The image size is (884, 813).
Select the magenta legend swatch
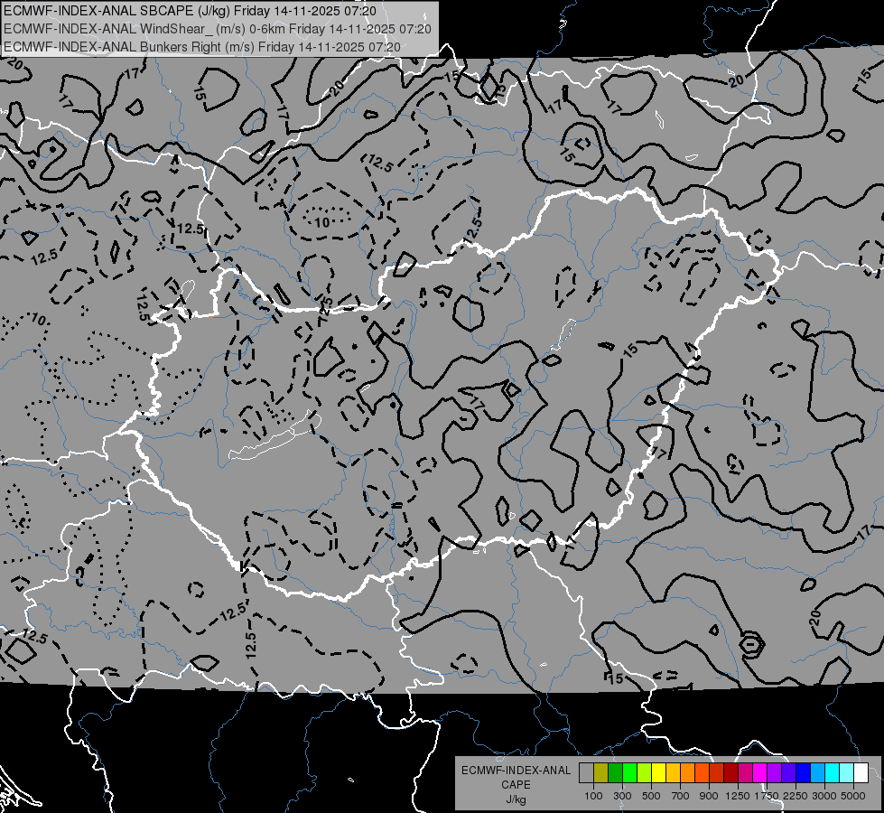[x=760, y=773]
